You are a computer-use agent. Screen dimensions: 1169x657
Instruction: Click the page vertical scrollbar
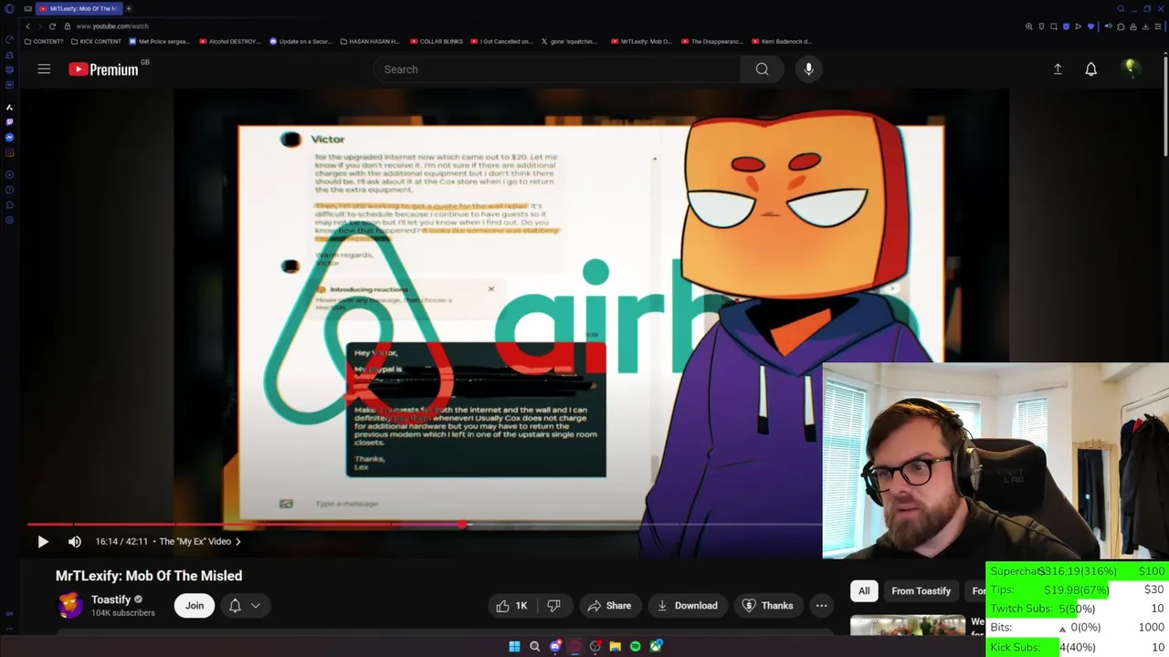(x=1165, y=105)
